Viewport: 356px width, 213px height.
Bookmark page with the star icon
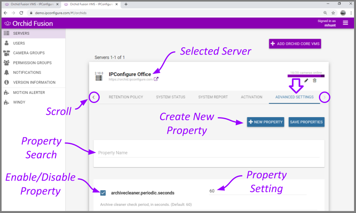coord(333,13)
